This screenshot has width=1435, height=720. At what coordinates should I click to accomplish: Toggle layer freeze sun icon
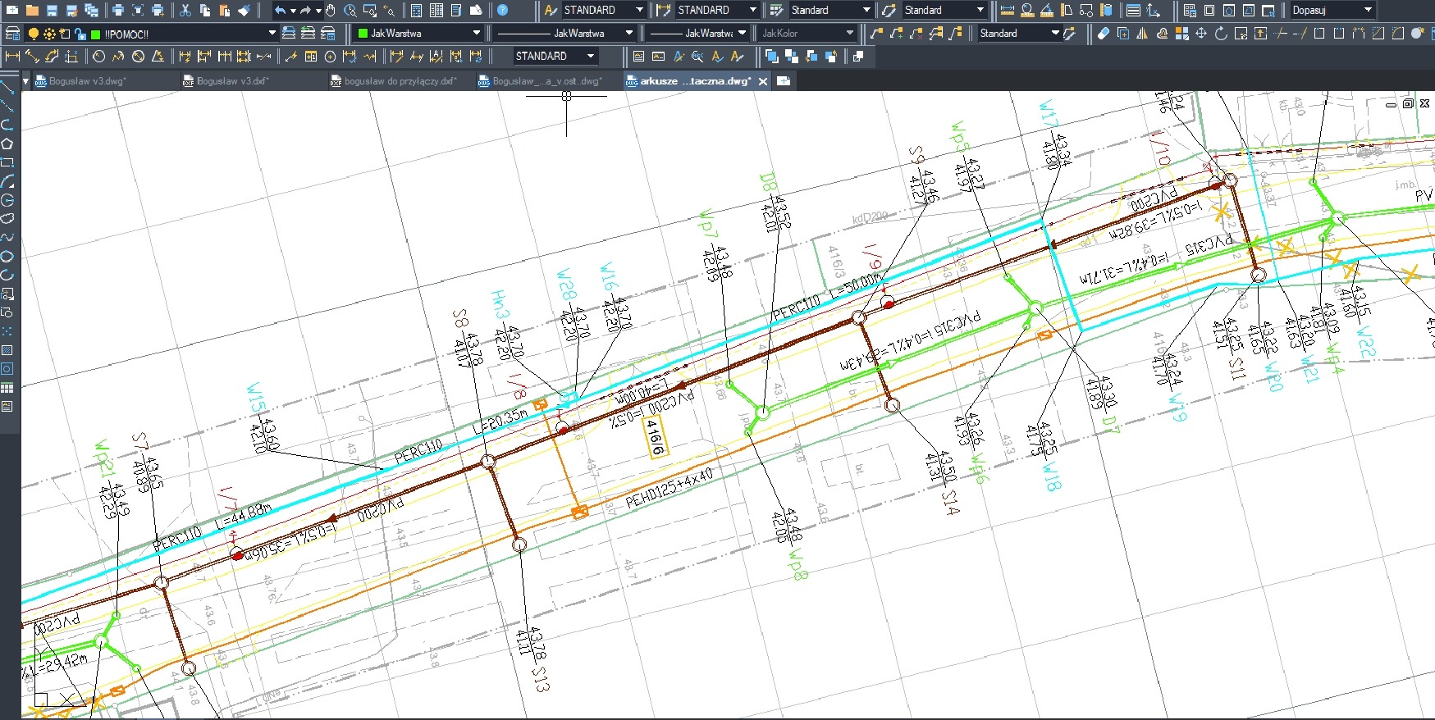[49, 34]
